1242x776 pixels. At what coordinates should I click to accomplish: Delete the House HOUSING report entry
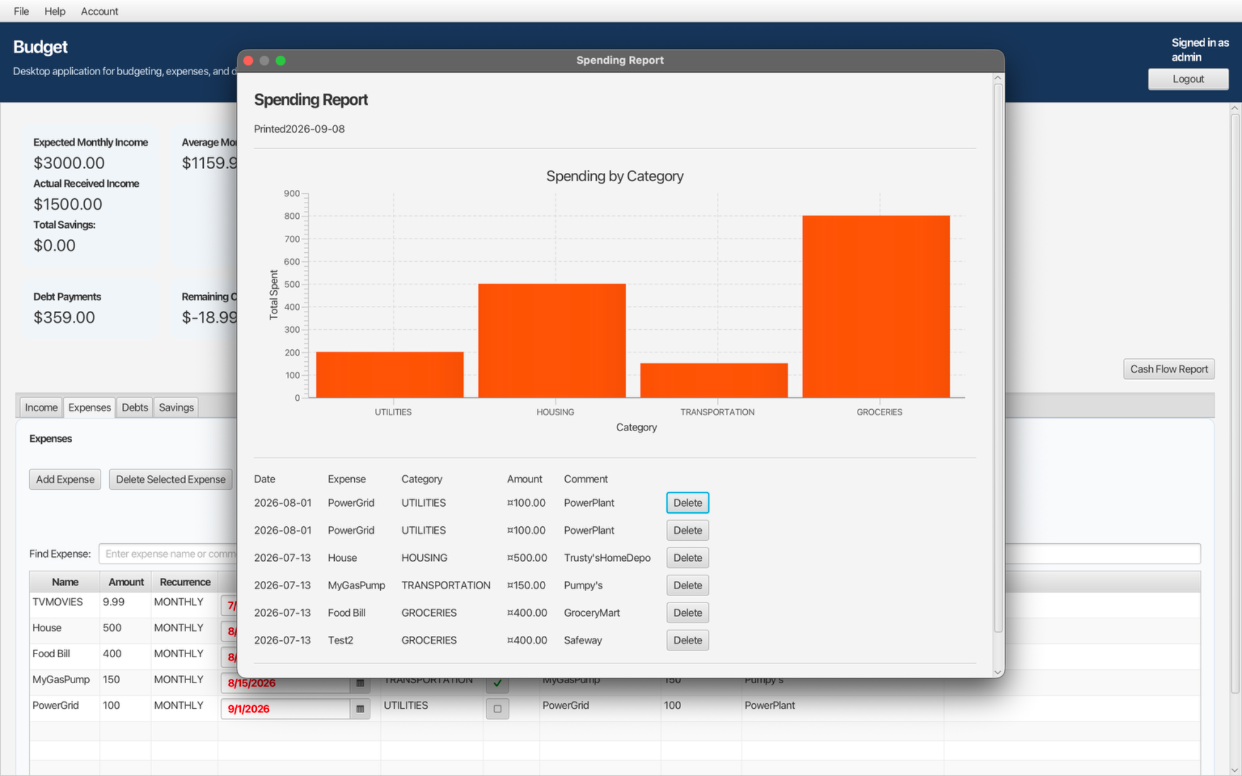(688, 558)
